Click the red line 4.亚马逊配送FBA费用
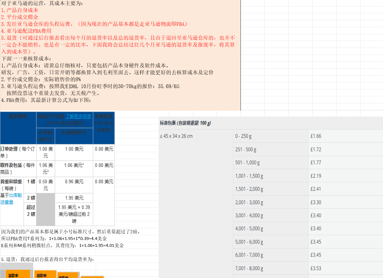 (x=26, y=31)
